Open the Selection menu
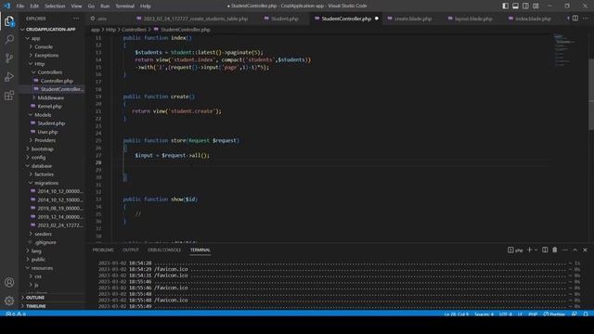This screenshot has height=334, width=594. (55, 6)
